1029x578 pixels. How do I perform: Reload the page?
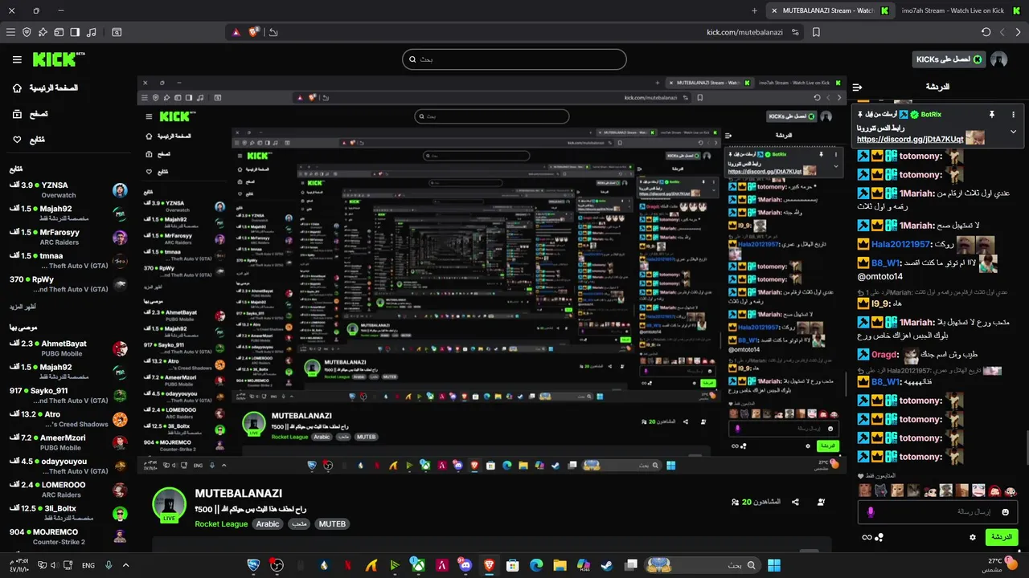986,32
